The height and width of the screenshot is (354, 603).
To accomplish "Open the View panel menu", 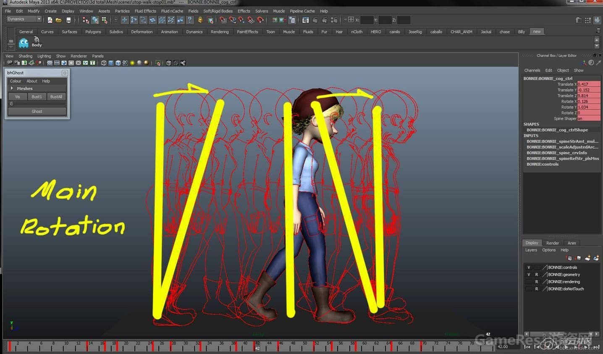I will 9,56.
